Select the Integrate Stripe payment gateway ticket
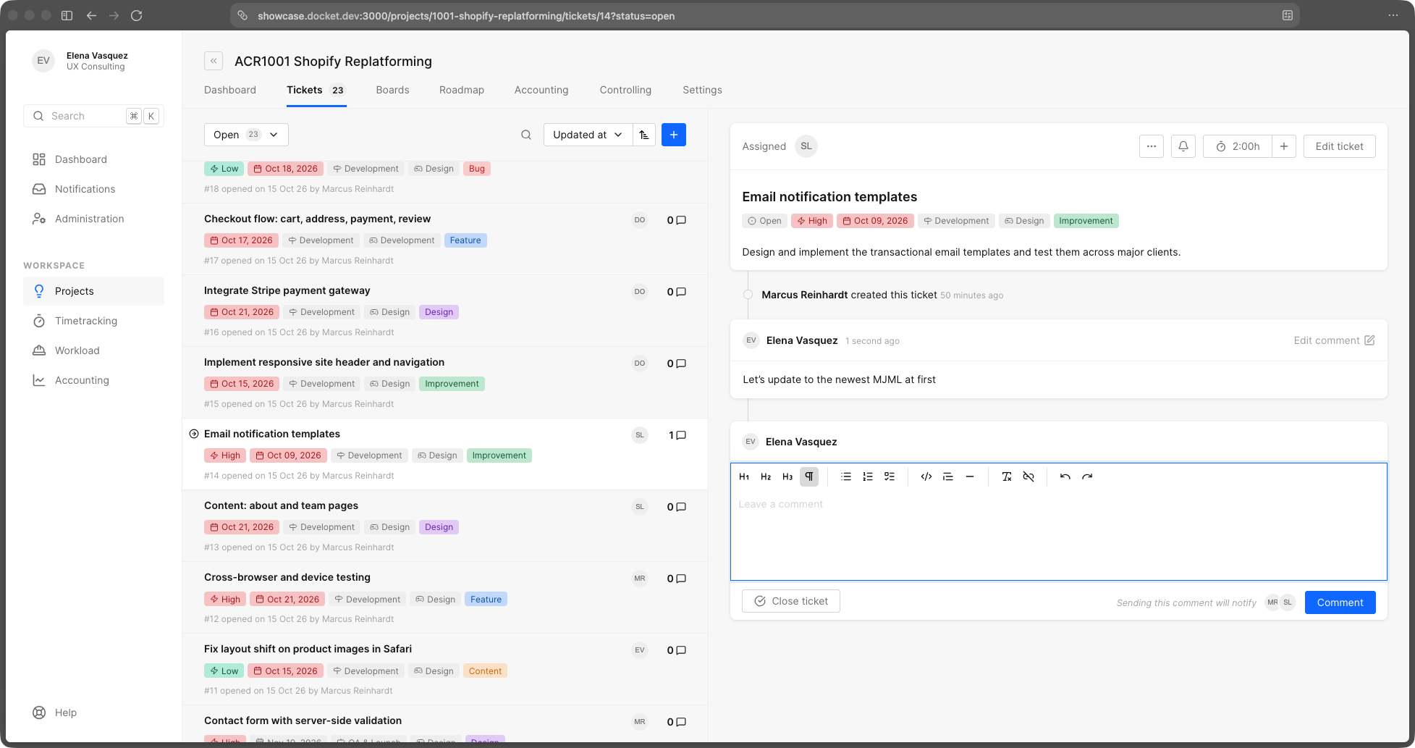Viewport: 1415px width, 748px height. click(x=444, y=311)
